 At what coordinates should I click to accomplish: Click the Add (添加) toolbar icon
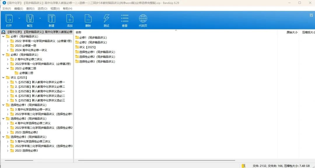(70, 18)
